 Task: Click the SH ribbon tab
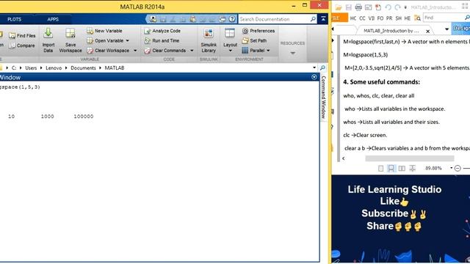[x=398, y=18]
